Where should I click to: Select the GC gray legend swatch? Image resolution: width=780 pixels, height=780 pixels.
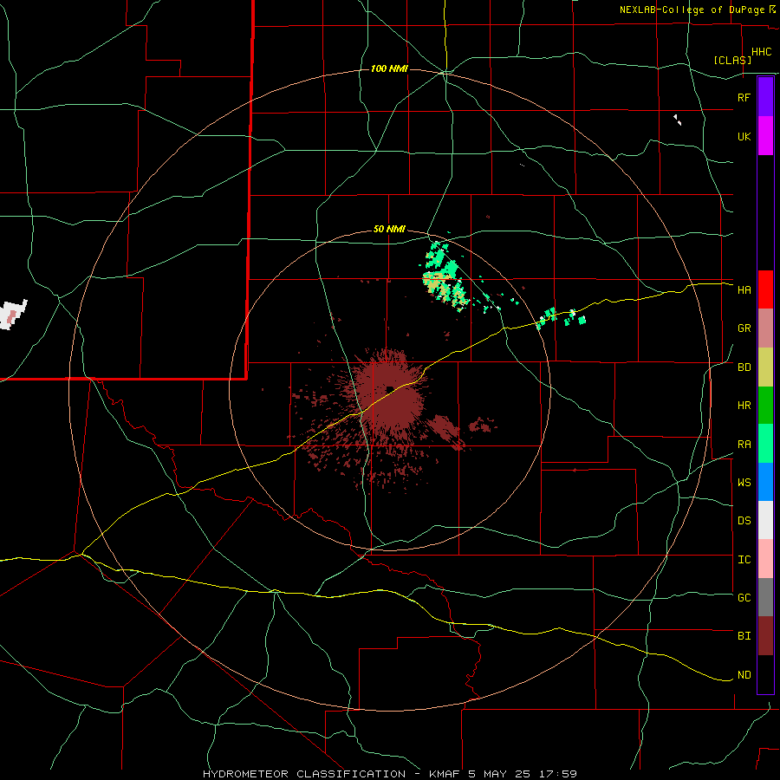point(765,597)
